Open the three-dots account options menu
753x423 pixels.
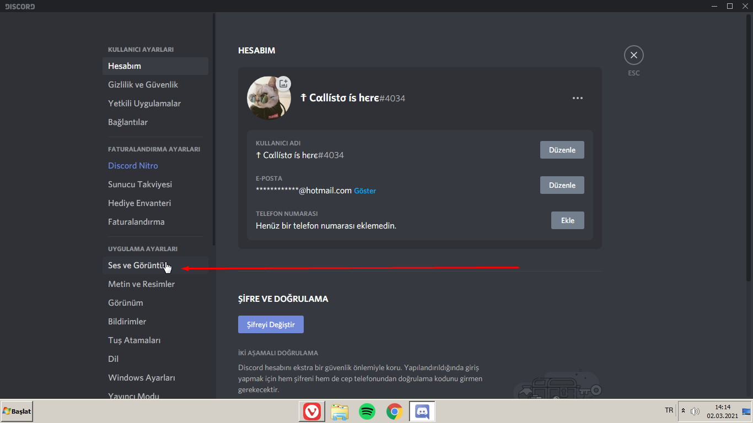[578, 98]
